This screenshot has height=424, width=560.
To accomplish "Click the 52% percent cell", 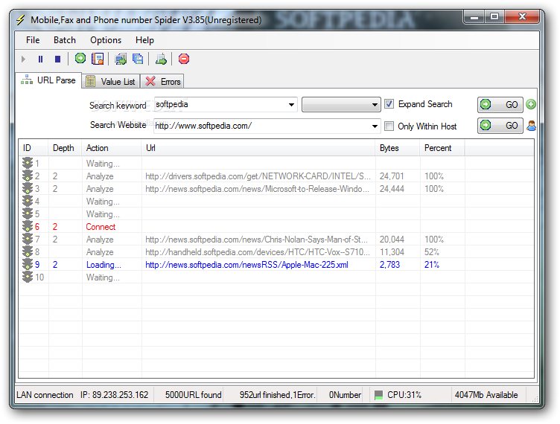I will (431, 252).
